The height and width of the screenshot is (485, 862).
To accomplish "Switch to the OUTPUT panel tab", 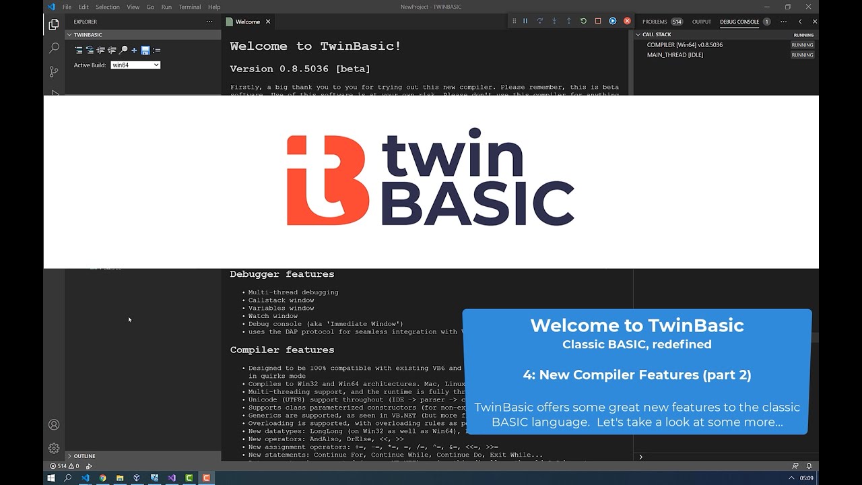I will click(x=702, y=22).
